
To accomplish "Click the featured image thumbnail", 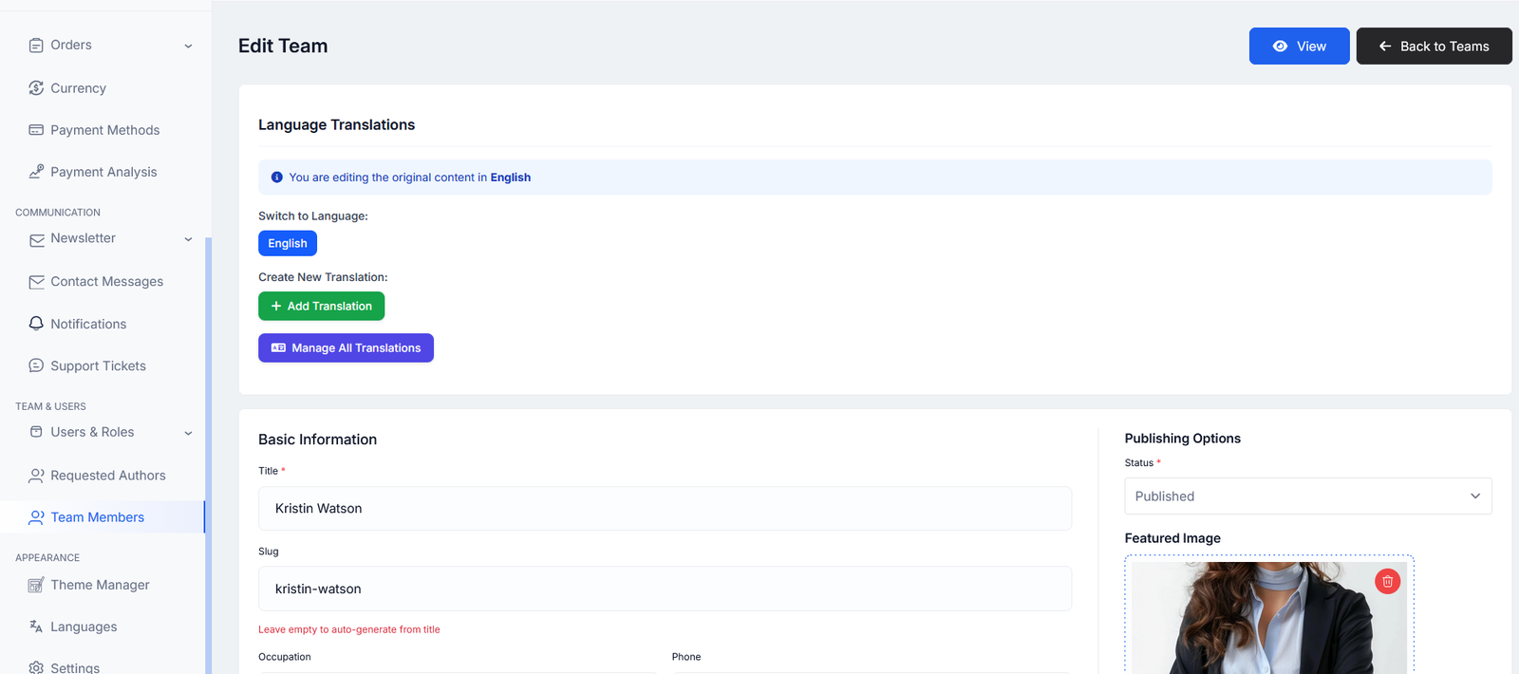I will [x=1268, y=618].
